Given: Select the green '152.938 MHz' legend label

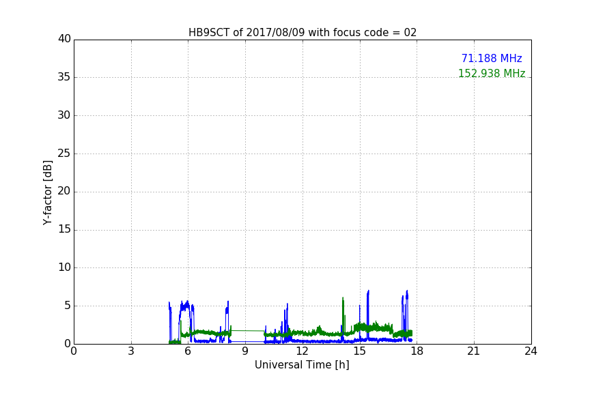Looking at the screenshot, I should pos(492,73).
